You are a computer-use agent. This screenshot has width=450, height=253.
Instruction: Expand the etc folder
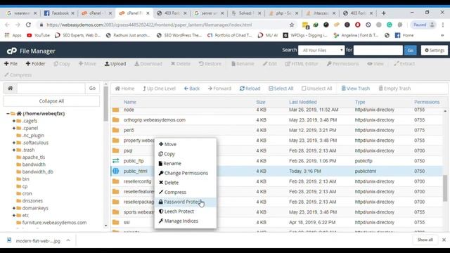coord(14,215)
